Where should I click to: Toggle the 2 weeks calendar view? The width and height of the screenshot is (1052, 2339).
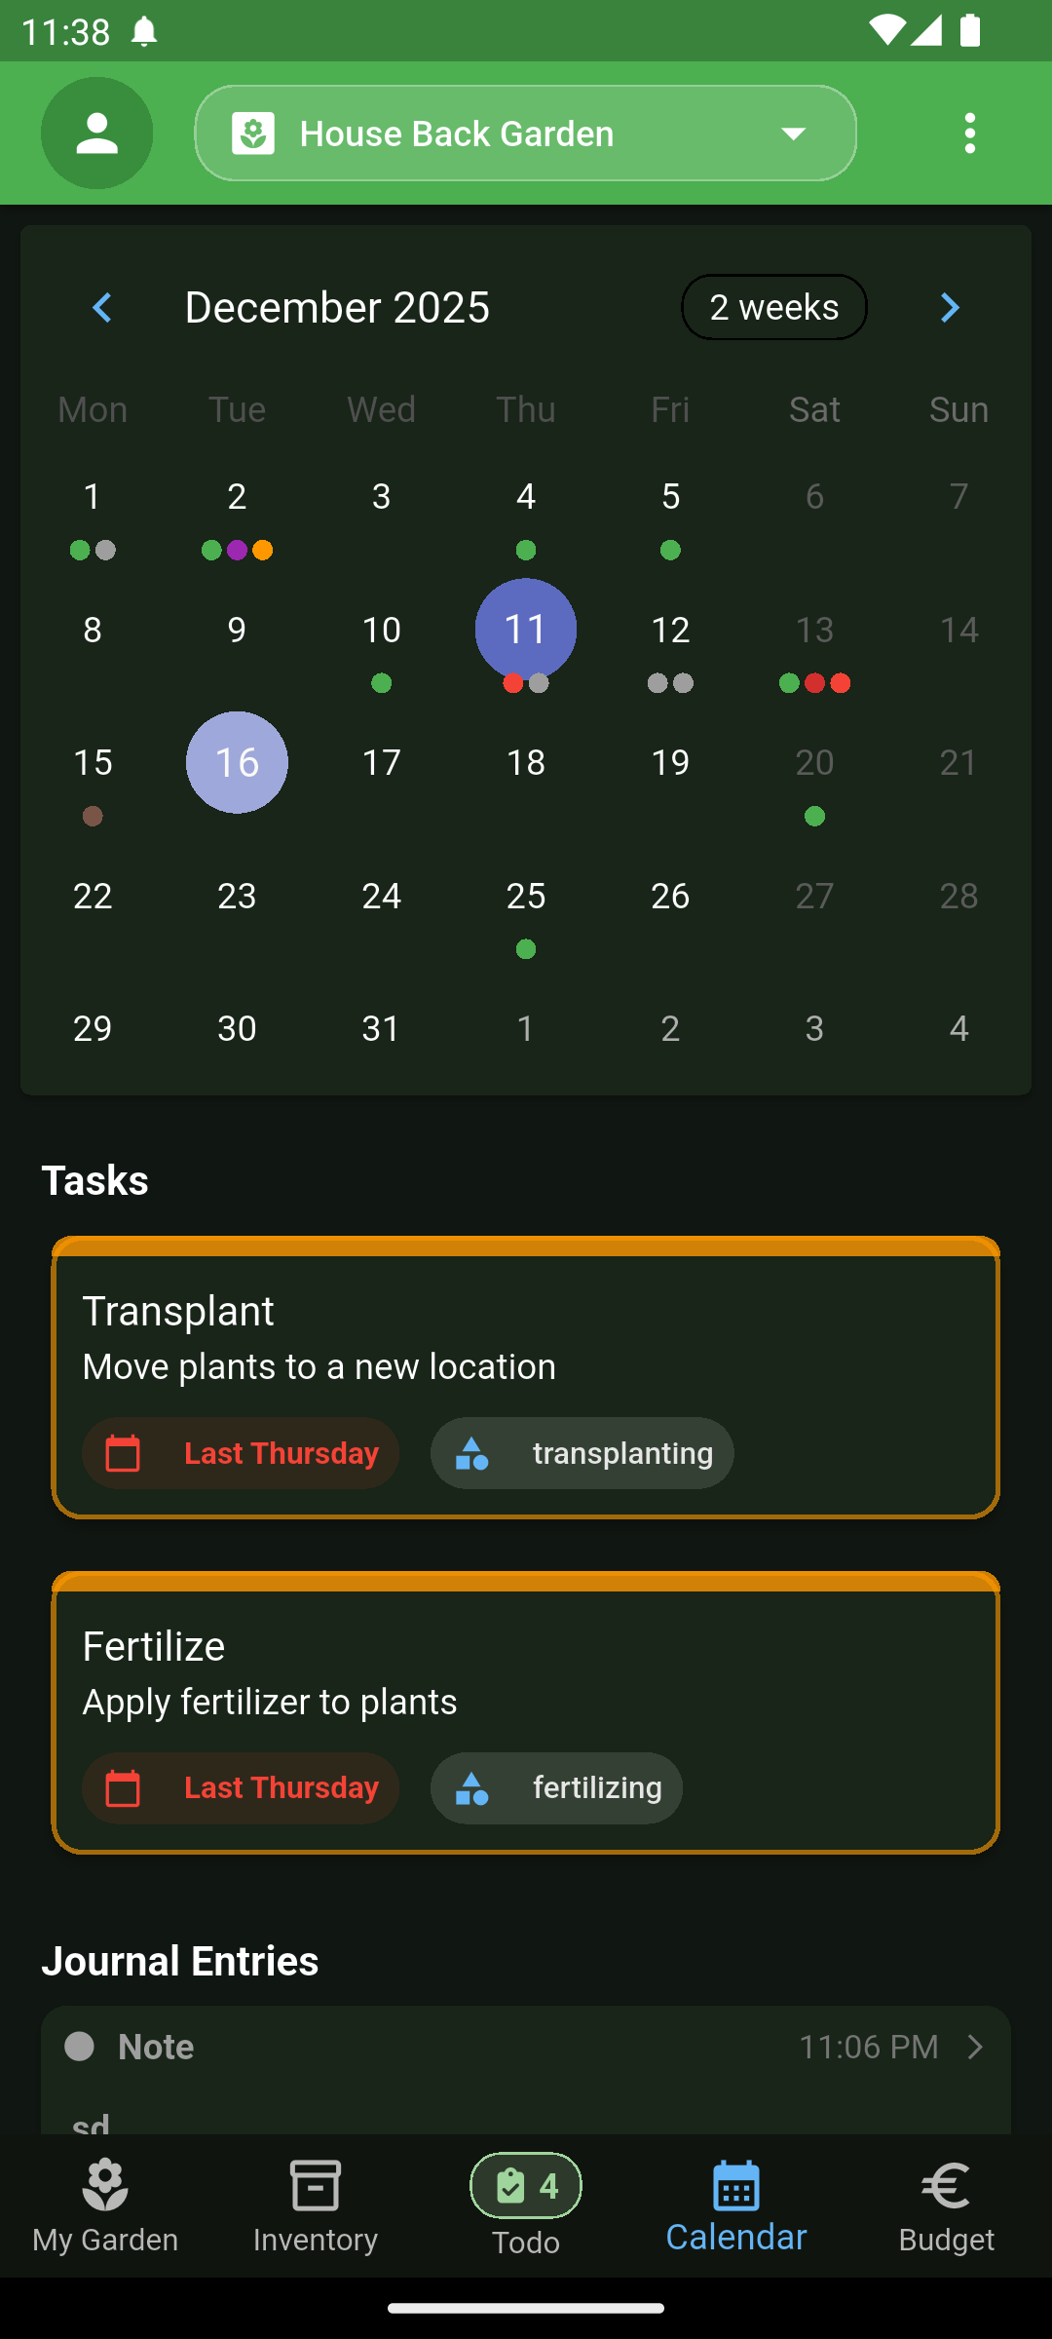tap(773, 308)
